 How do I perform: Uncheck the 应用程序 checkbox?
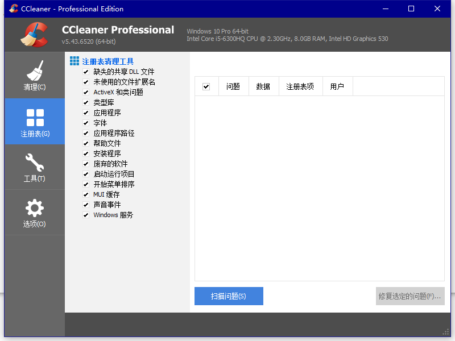86,113
